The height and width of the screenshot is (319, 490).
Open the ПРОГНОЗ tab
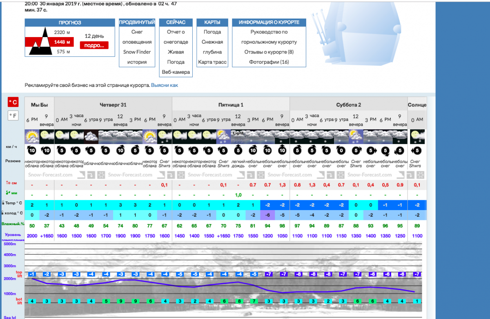70,23
